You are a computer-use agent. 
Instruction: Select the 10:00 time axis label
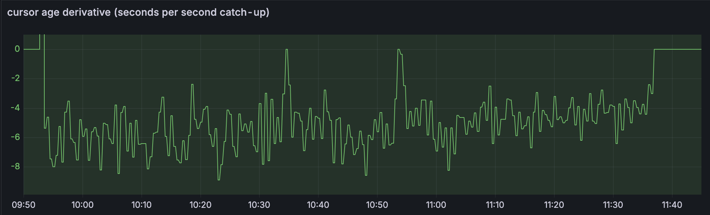[x=83, y=205]
